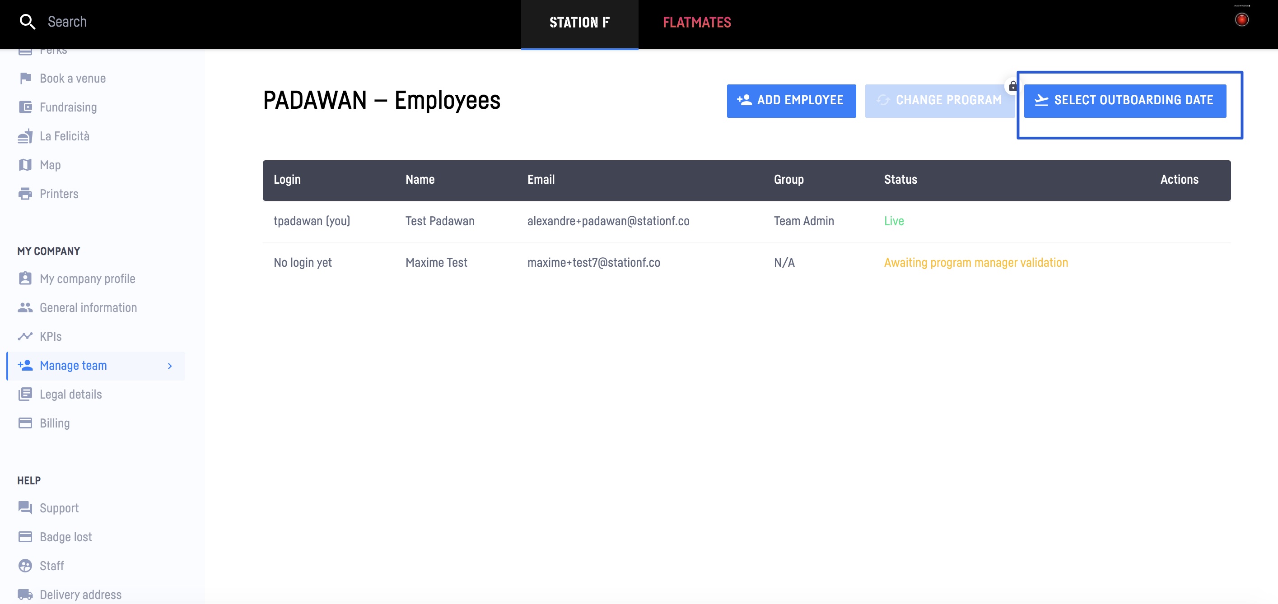Click the Team Admin group cell
This screenshot has height=604, width=1278.
pos(804,221)
